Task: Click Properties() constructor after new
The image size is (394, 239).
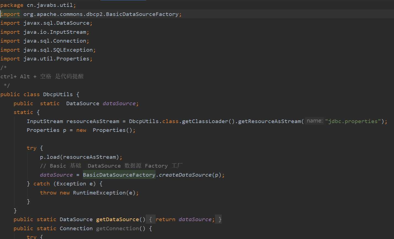Action: pos(113,130)
